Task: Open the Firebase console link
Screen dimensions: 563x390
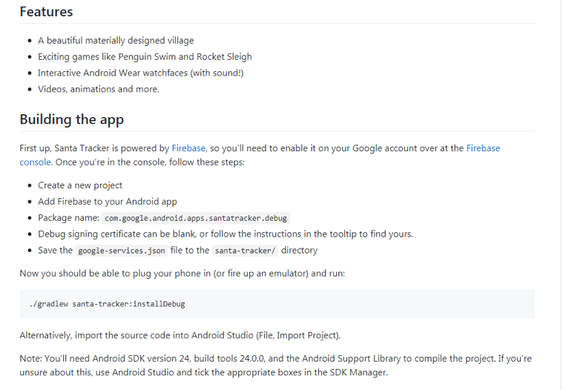Action: (x=483, y=148)
